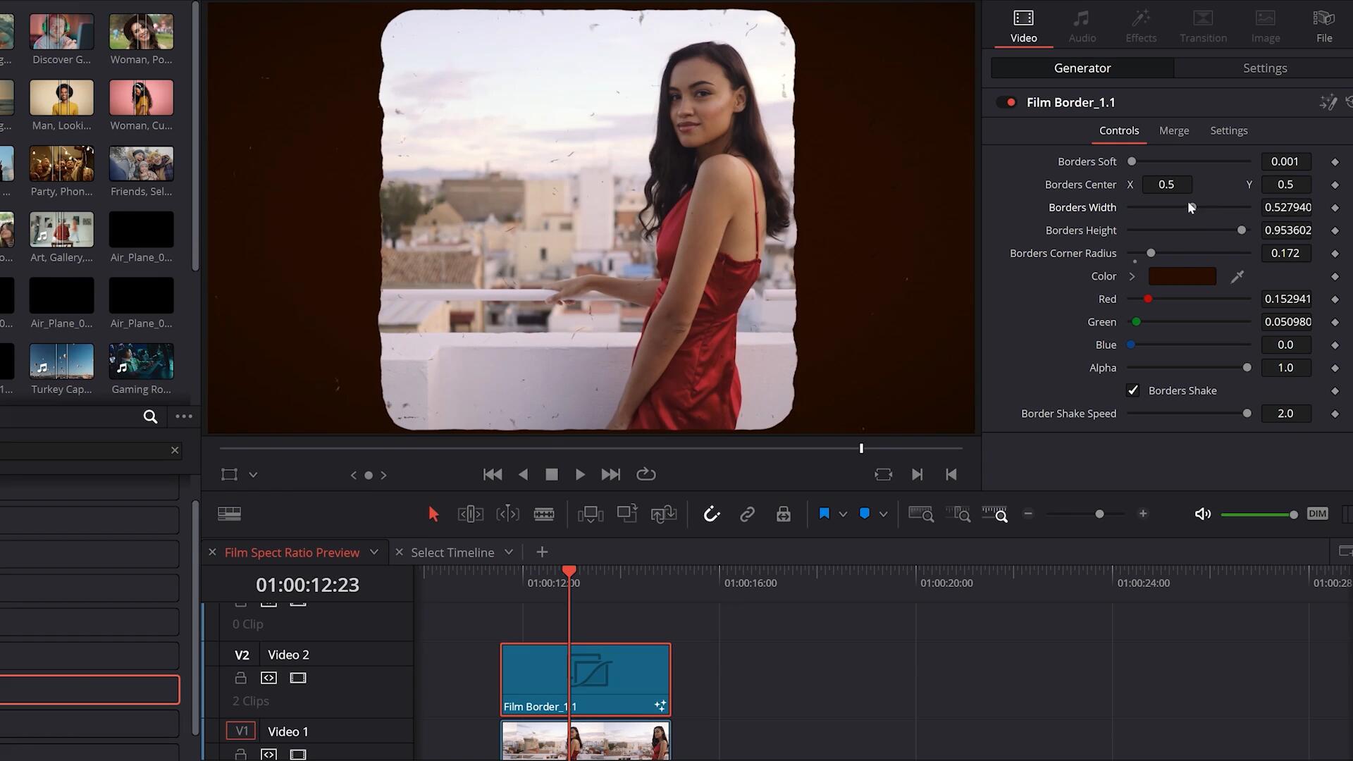Search the media pool with magnifier
Image resolution: width=1353 pixels, height=761 pixels.
[150, 416]
